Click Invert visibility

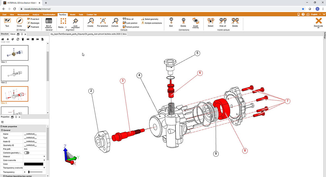195,23
